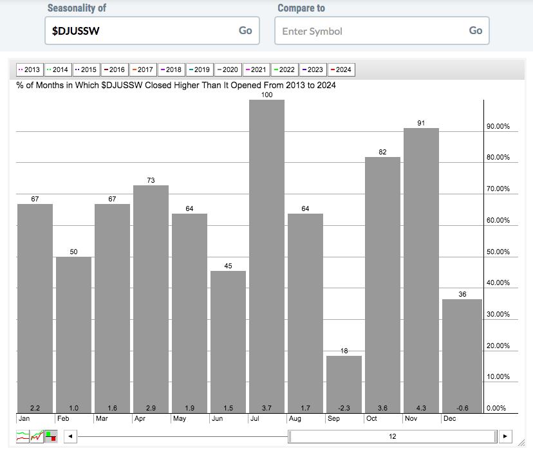Click the left arrow of the range slider

[x=70, y=436]
